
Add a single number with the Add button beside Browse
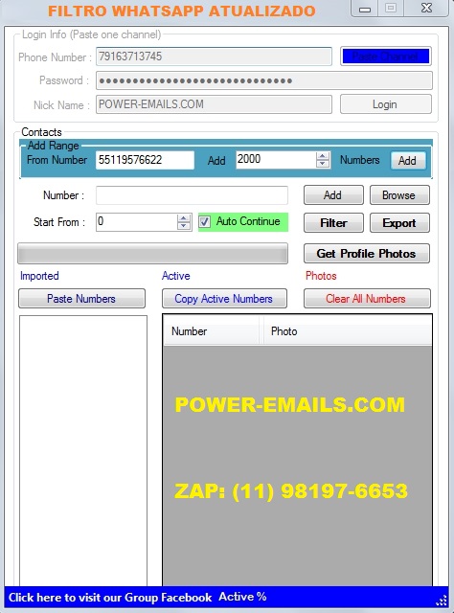pos(333,195)
